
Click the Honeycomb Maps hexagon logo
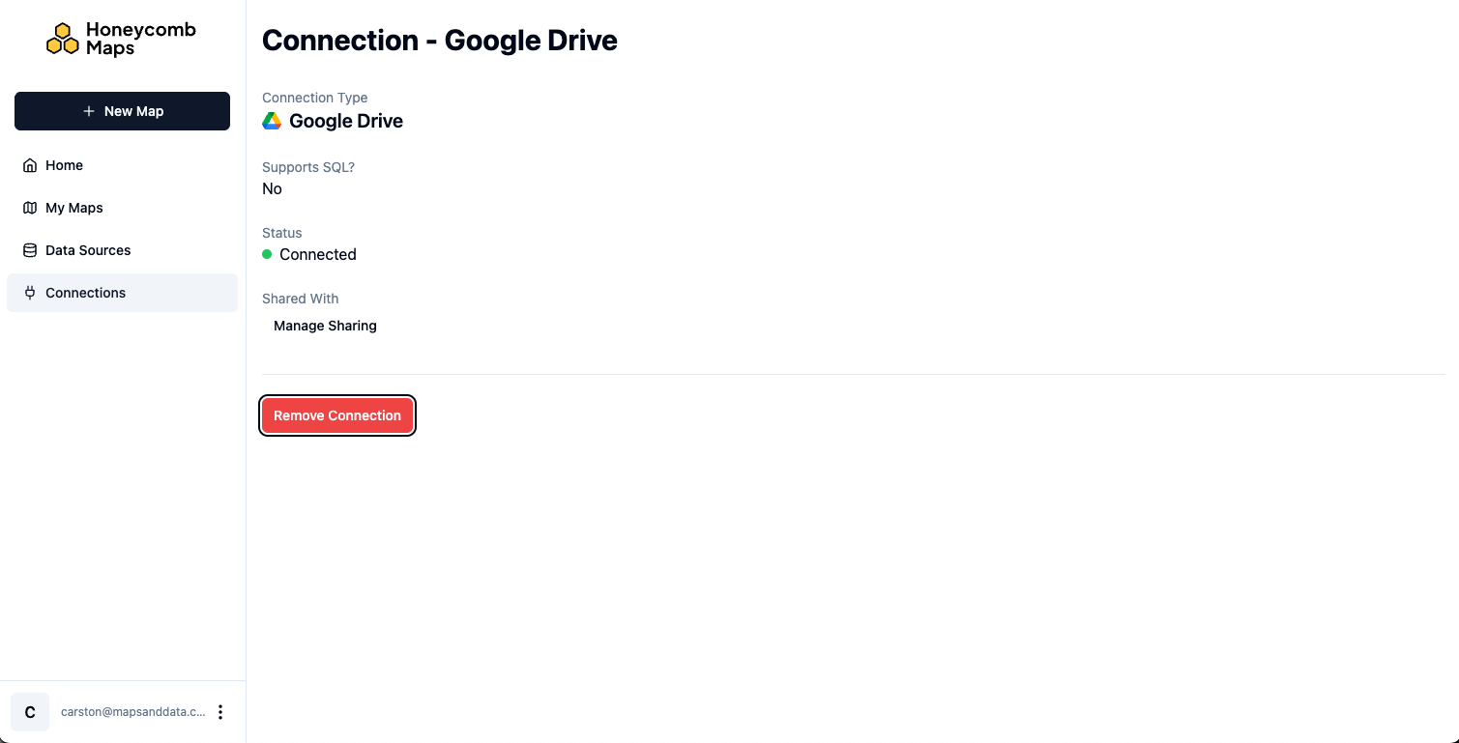(x=64, y=38)
